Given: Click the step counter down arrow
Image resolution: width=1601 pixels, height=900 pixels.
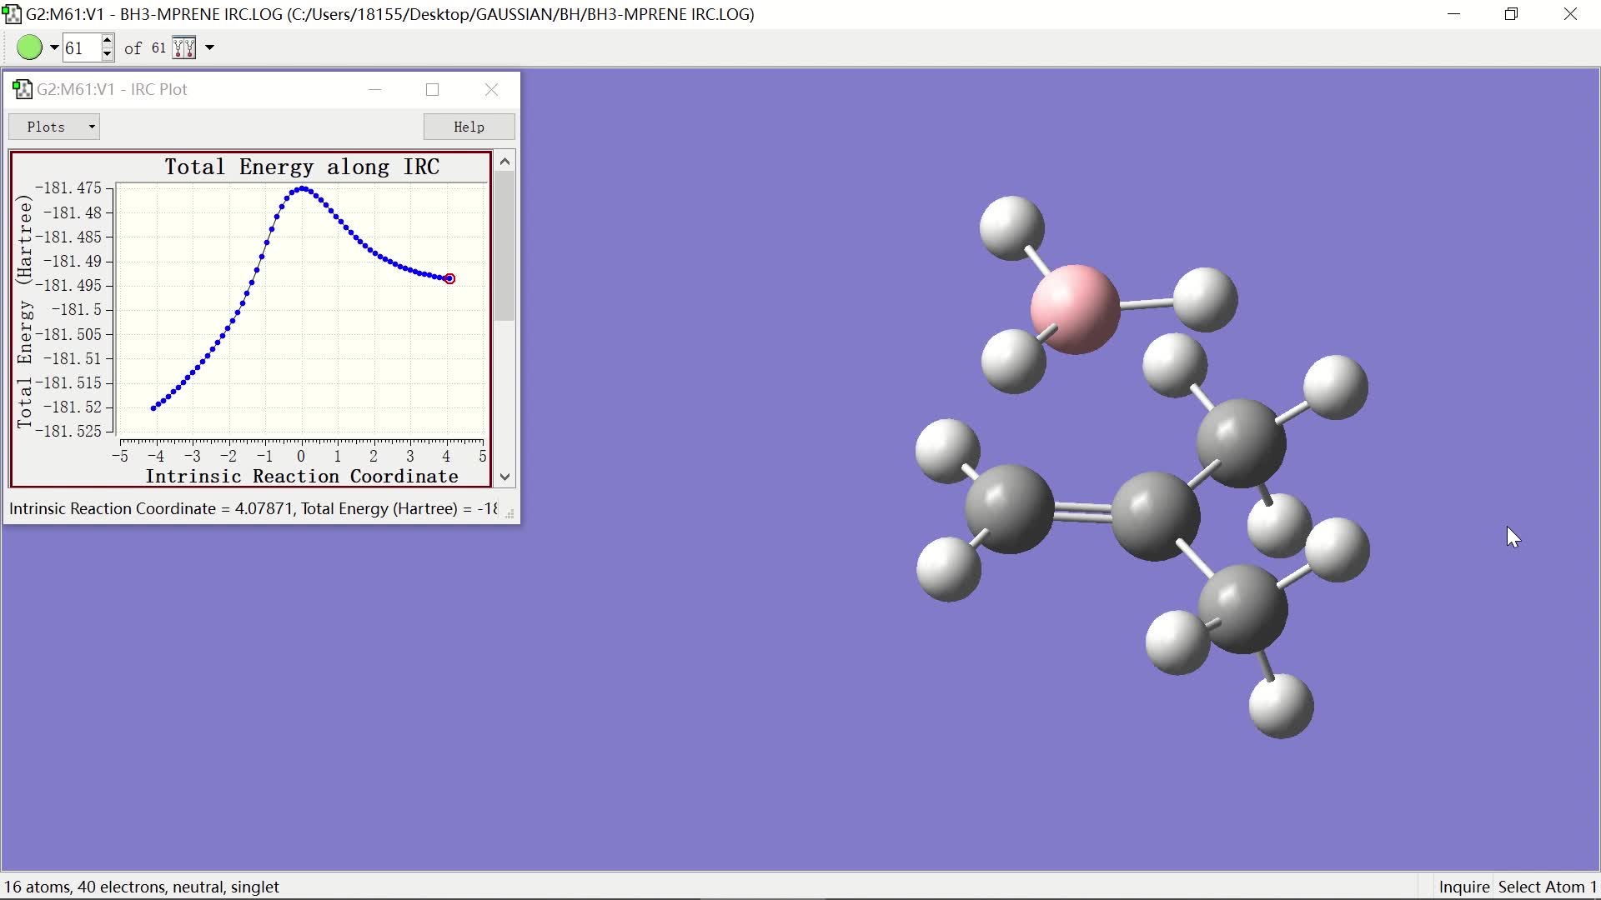Looking at the screenshot, I should (x=108, y=54).
